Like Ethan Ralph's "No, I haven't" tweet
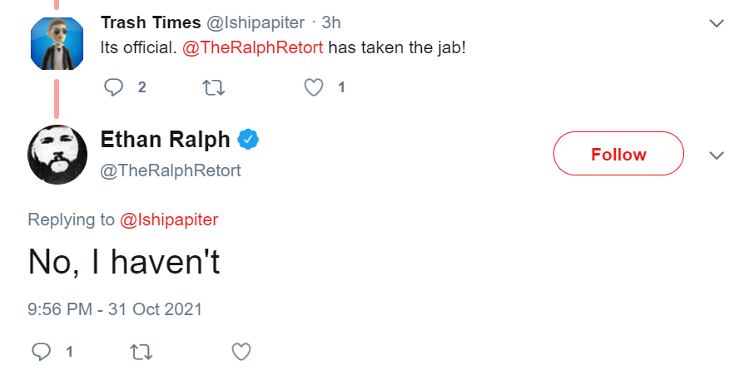This screenshot has width=754, height=385. tap(241, 352)
